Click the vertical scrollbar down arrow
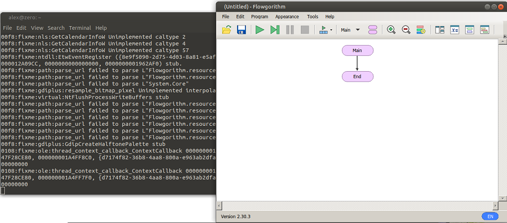 [x=503, y=199]
